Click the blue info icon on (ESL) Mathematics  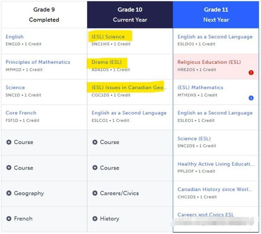point(251,98)
